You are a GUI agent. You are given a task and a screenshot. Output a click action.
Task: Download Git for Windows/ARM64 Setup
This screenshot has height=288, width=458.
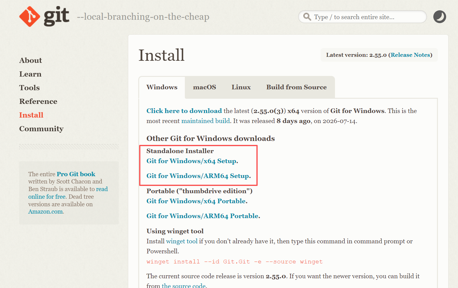(198, 176)
